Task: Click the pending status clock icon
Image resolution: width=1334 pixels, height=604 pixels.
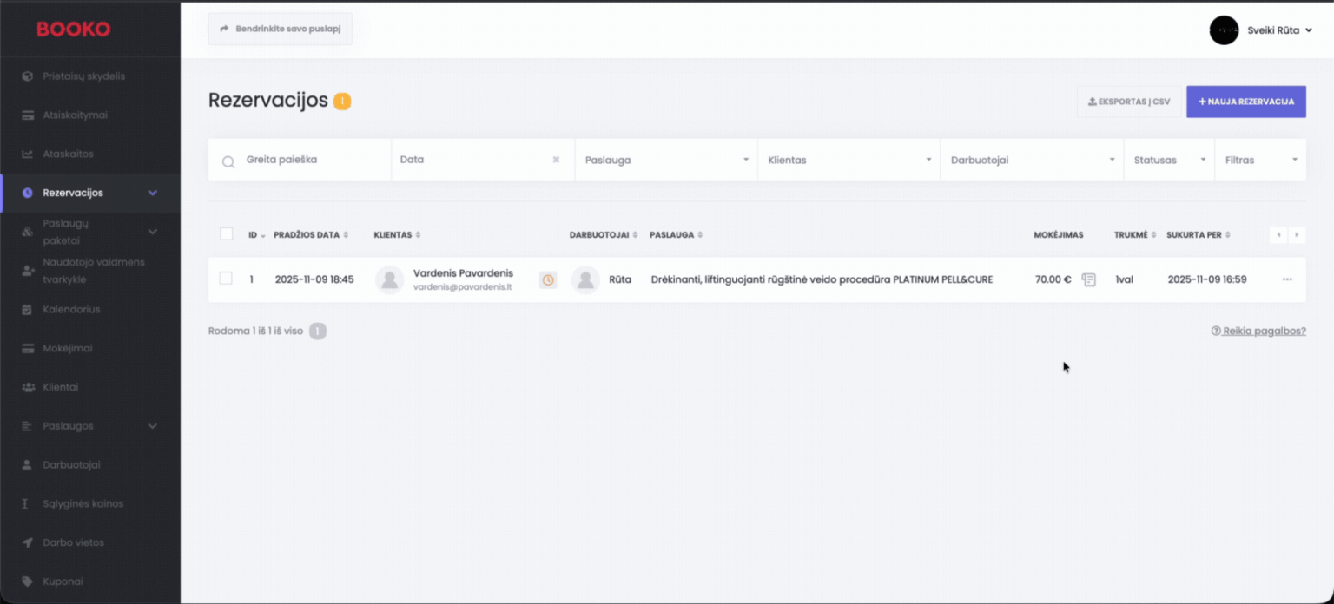Action: click(x=548, y=279)
